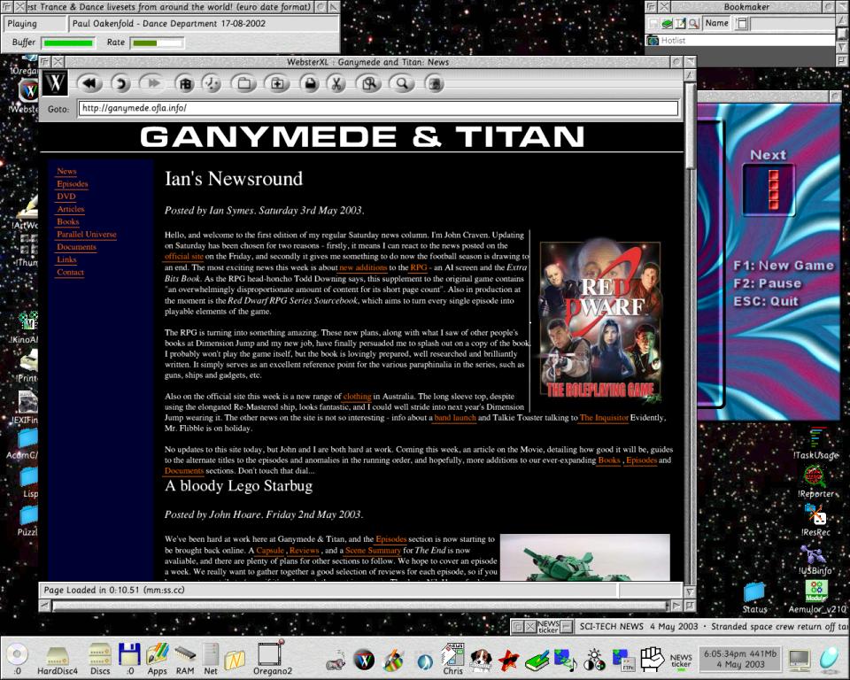
Task: Open the Parallel Universe sidebar link
Action: click(87, 235)
